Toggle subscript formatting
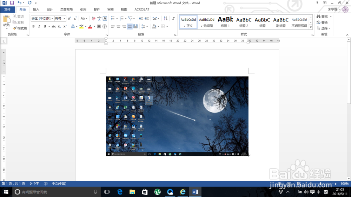Image resolution: width=351 pixels, height=197 pixels. 59,26
